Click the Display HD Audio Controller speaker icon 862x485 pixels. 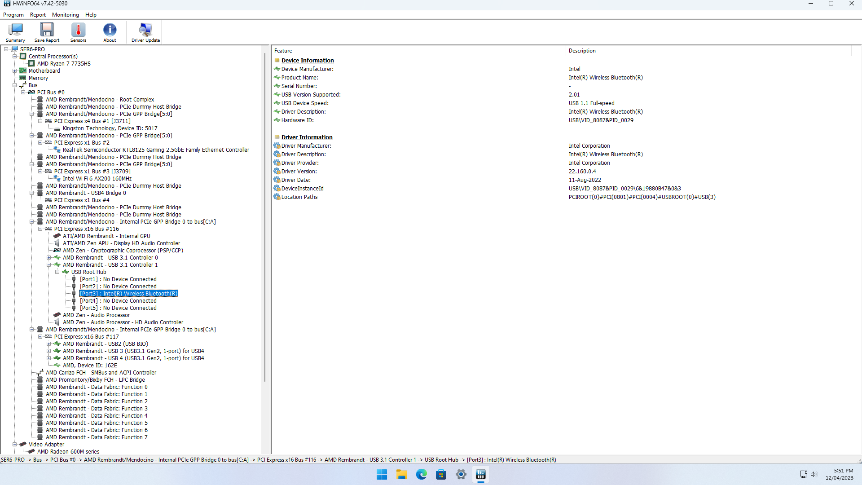(57, 243)
